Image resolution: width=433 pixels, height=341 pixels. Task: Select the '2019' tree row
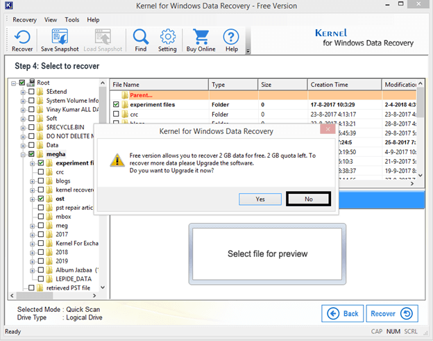tap(62, 261)
